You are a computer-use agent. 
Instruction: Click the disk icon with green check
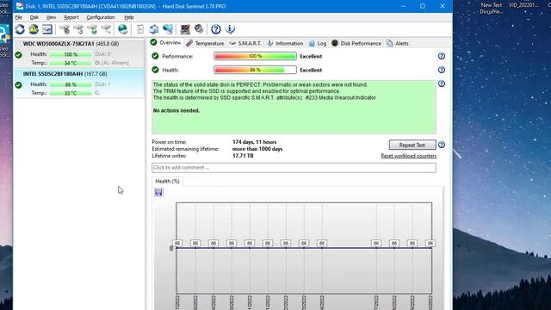[92, 29]
